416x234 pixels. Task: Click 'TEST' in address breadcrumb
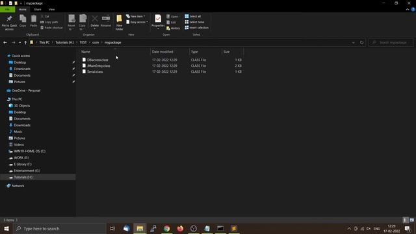coord(83,42)
